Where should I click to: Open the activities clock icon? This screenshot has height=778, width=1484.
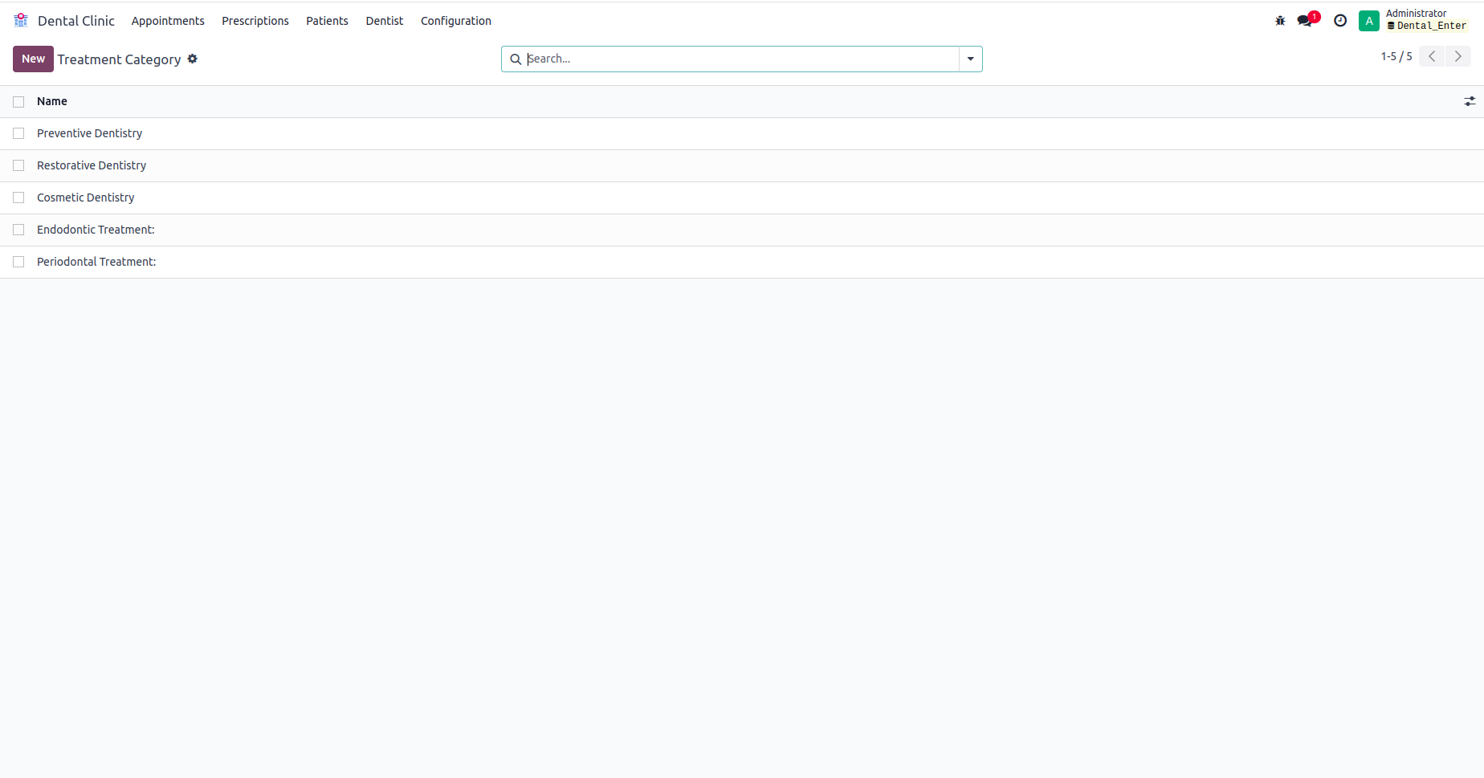tap(1340, 21)
